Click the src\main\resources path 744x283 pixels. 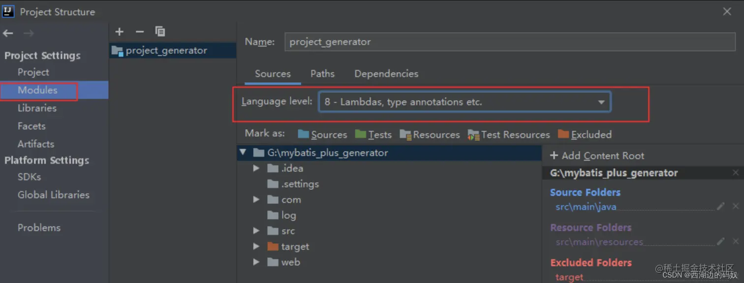point(599,242)
